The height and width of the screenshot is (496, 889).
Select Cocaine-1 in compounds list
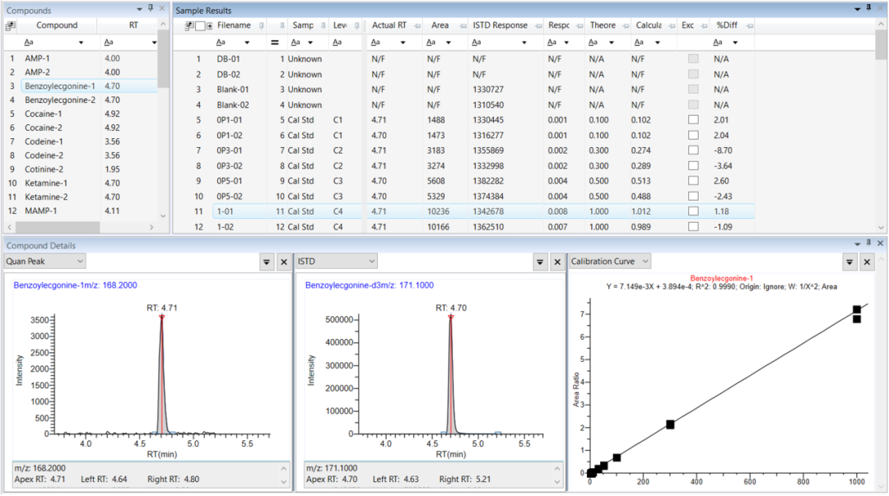(43, 114)
